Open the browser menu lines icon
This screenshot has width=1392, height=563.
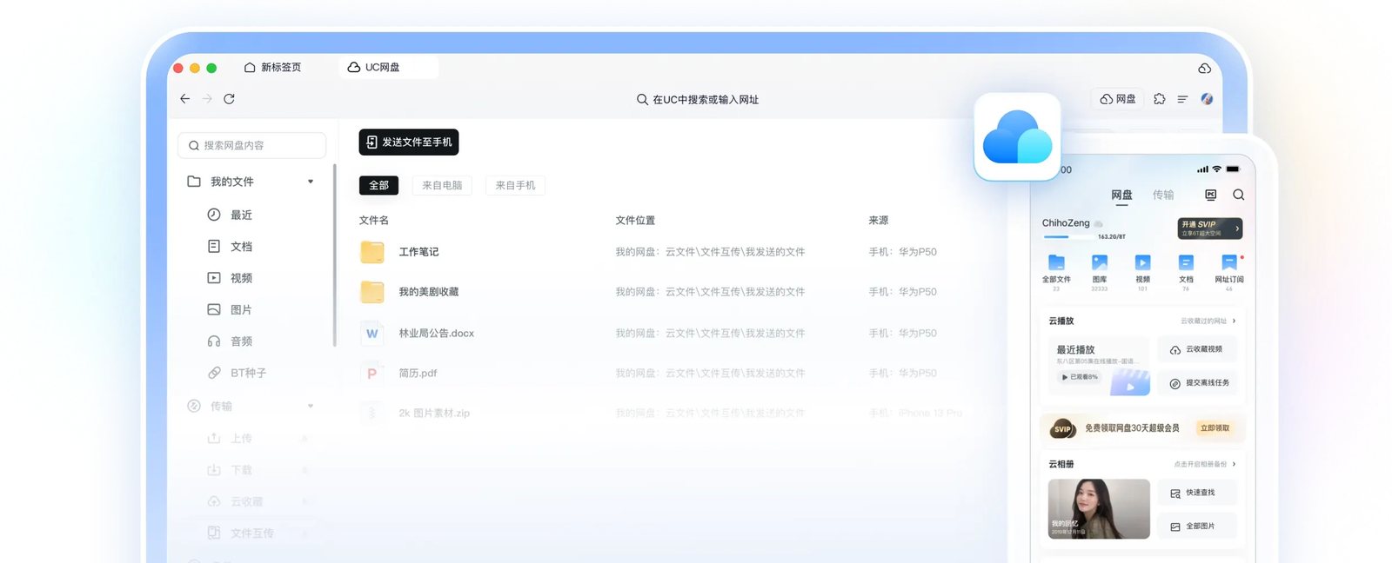[1182, 99]
